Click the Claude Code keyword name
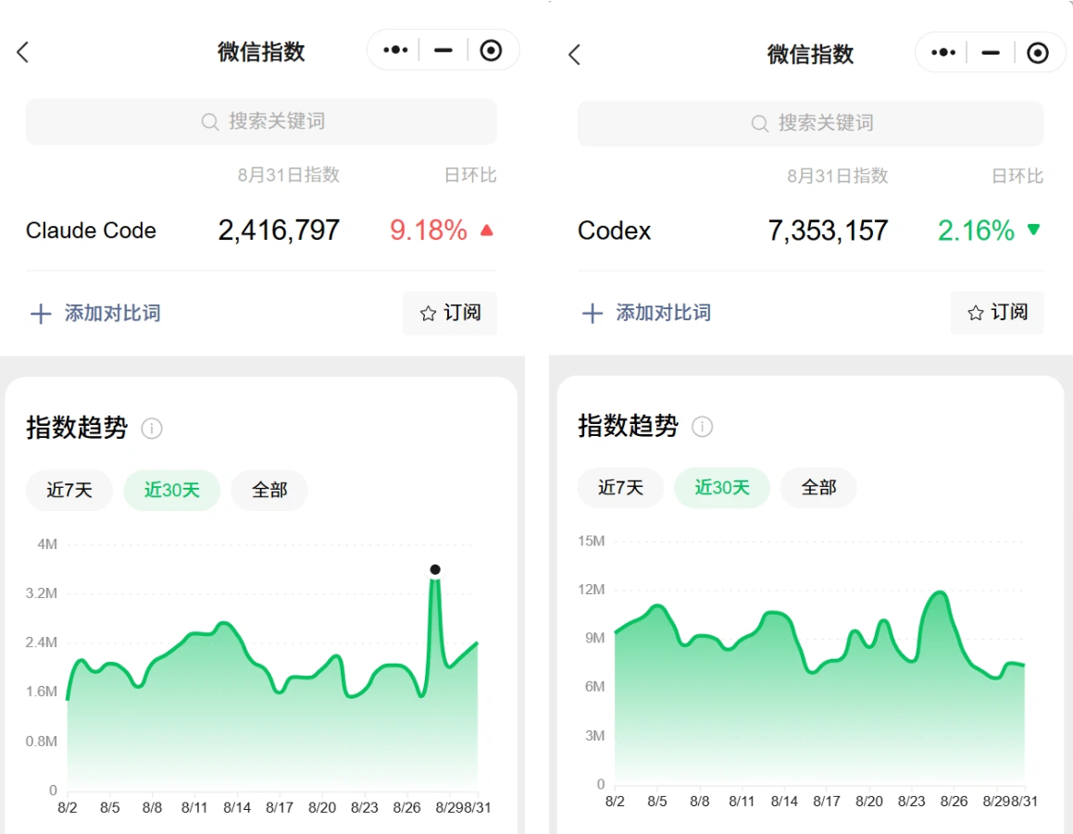The image size is (1073, 834). pyautogui.click(x=91, y=230)
